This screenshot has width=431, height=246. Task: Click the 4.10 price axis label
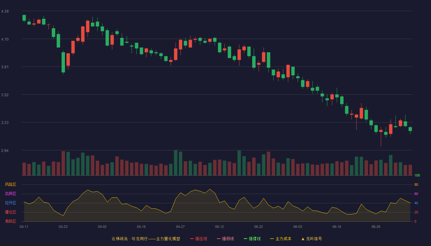point(5,39)
